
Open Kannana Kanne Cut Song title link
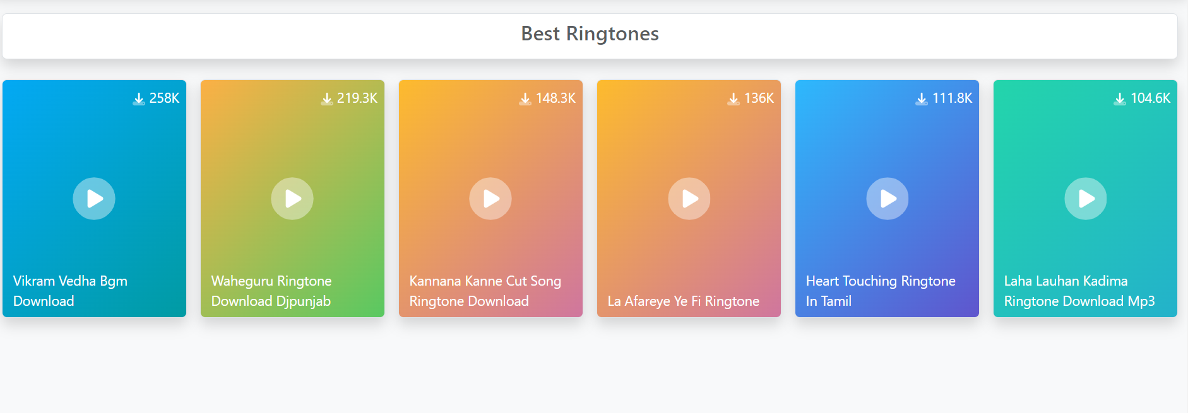point(485,291)
